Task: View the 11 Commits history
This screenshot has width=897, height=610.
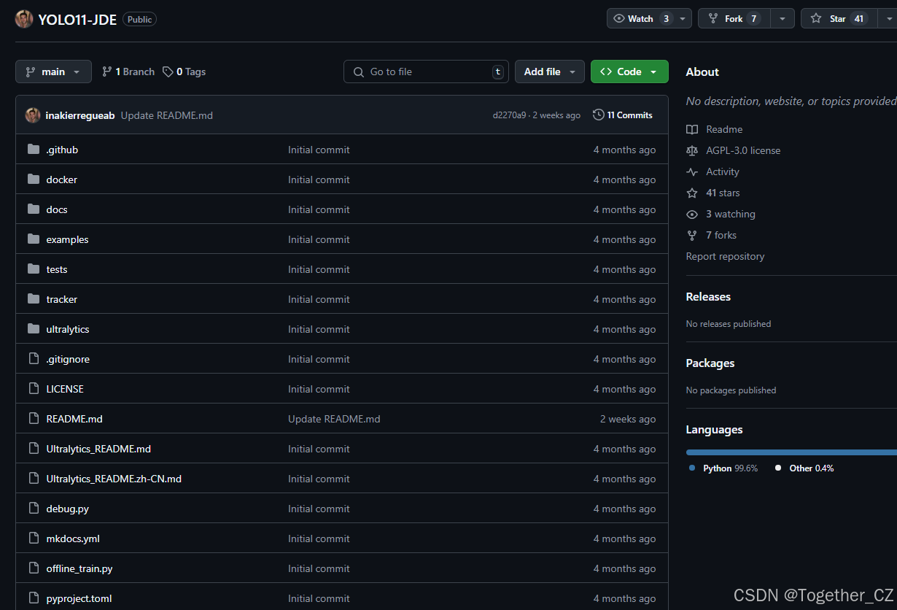Action: 623,115
